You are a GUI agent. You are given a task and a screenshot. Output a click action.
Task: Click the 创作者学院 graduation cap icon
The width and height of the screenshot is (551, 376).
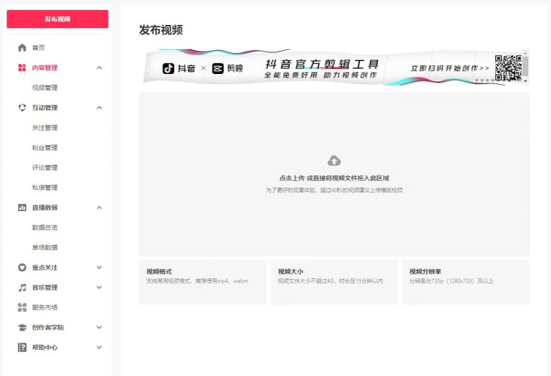22,328
